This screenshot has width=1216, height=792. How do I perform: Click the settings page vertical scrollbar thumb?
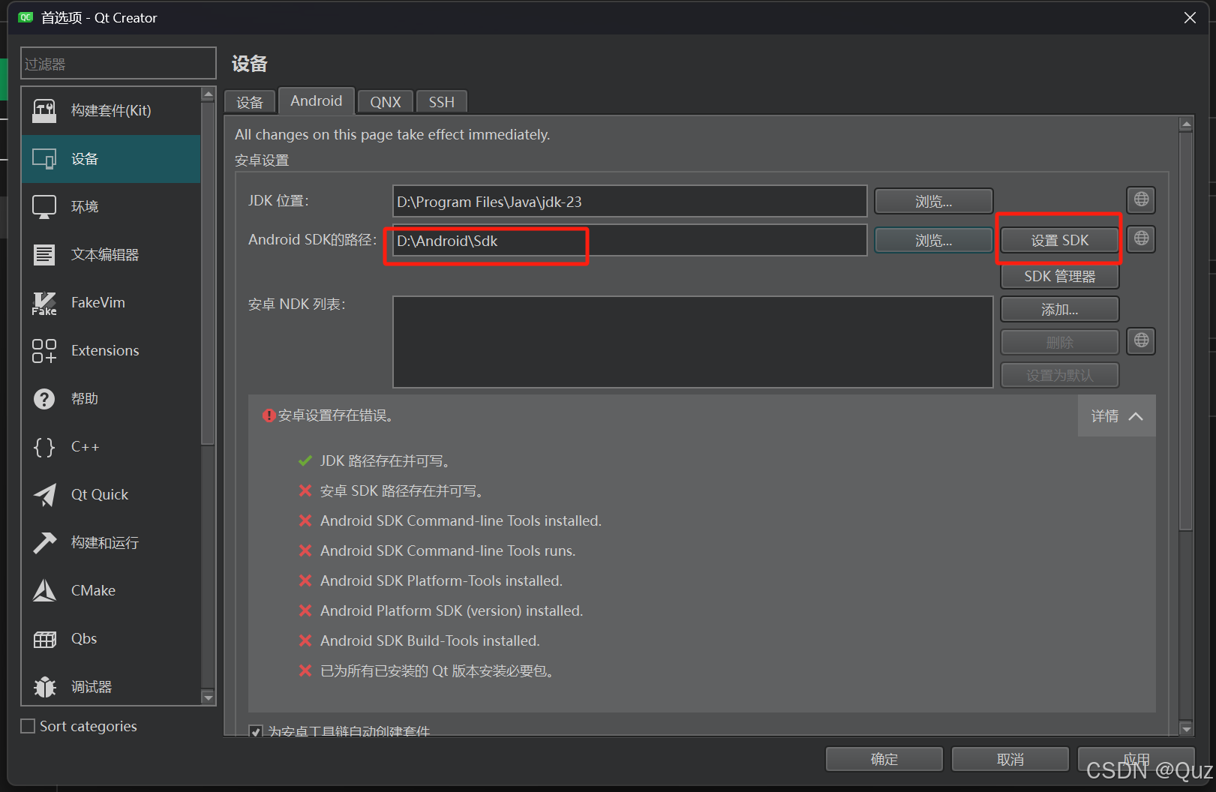[x=1186, y=331]
